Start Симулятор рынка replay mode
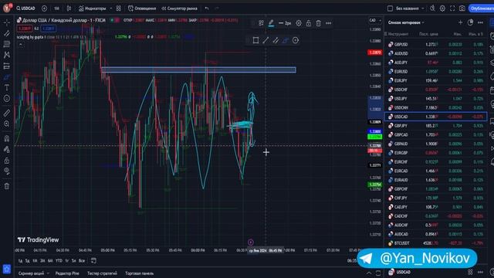The image size is (494, 278). click(x=180, y=8)
